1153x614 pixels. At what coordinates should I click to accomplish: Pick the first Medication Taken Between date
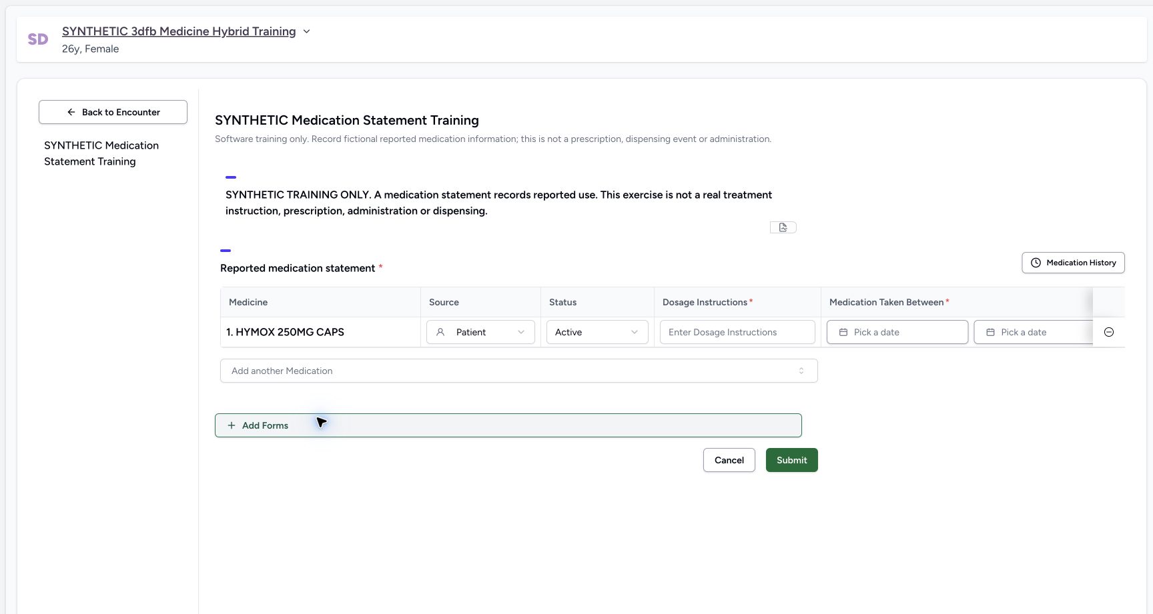tap(897, 332)
